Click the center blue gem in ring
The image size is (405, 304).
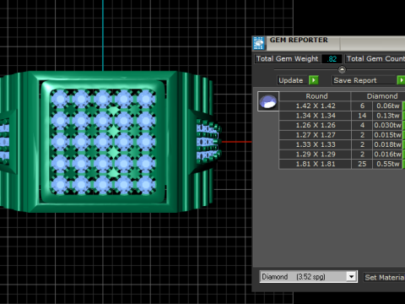click(x=102, y=142)
